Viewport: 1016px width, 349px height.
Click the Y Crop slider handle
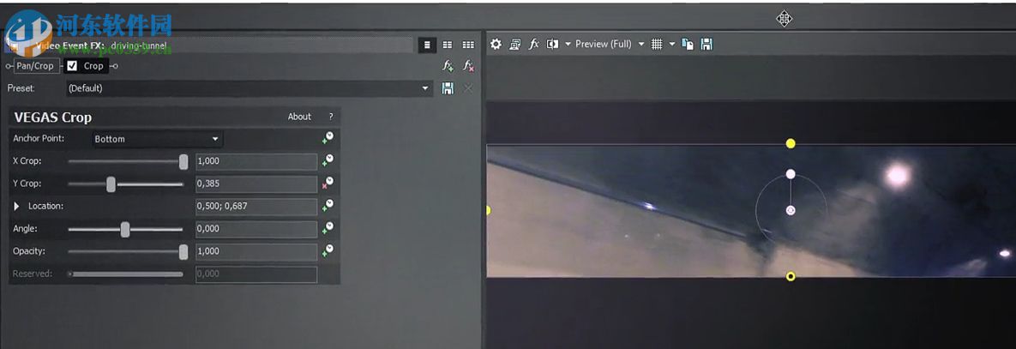pos(111,184)
